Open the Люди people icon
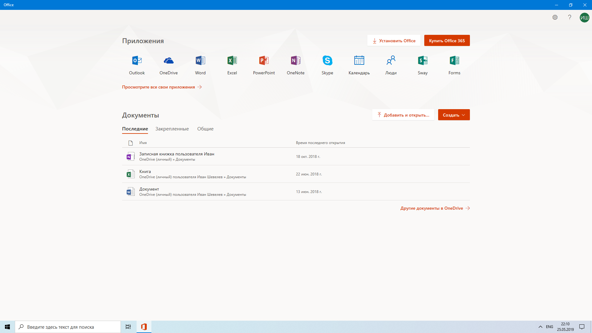 tap(391, 60)
